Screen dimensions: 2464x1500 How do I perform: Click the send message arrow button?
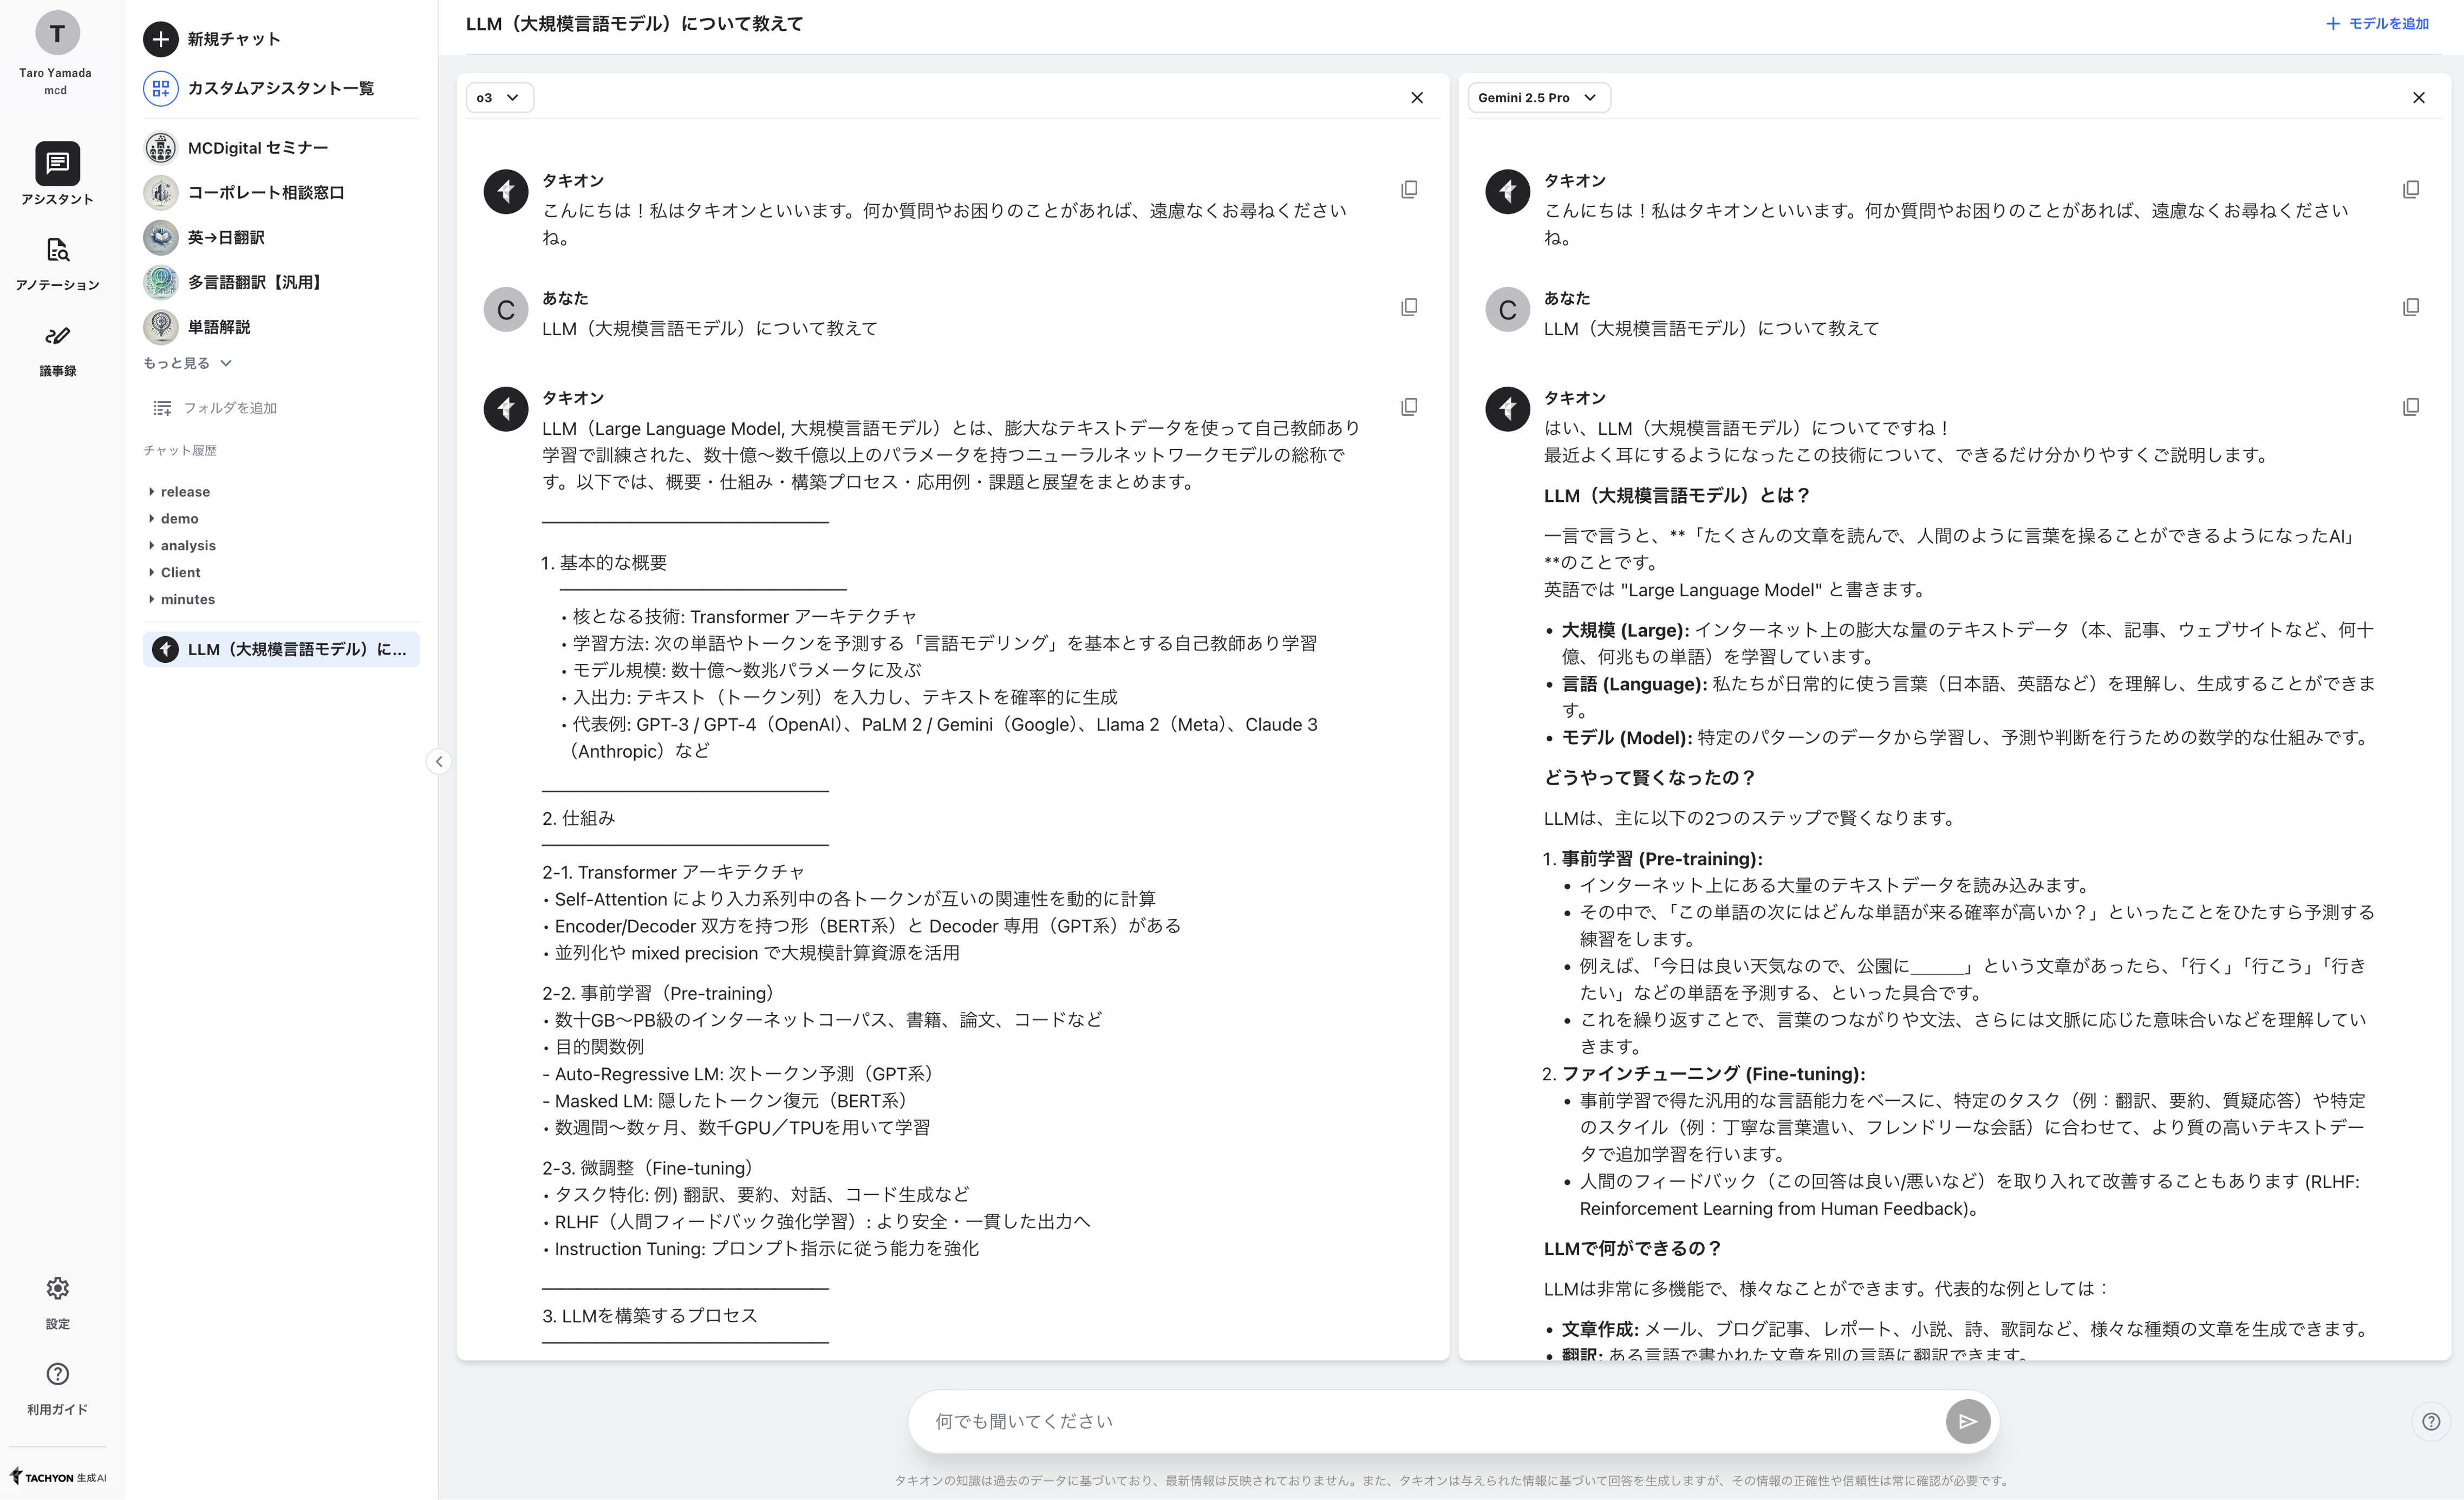click(x=1966, y=1421)
